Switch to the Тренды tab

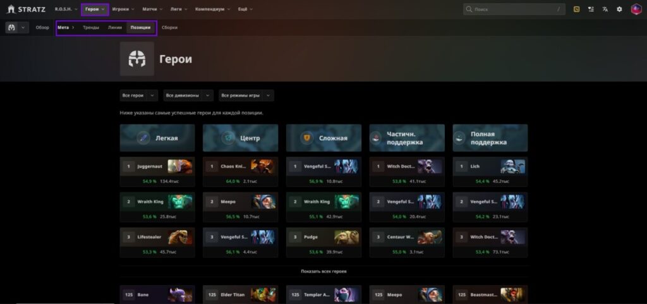point(90,28)
